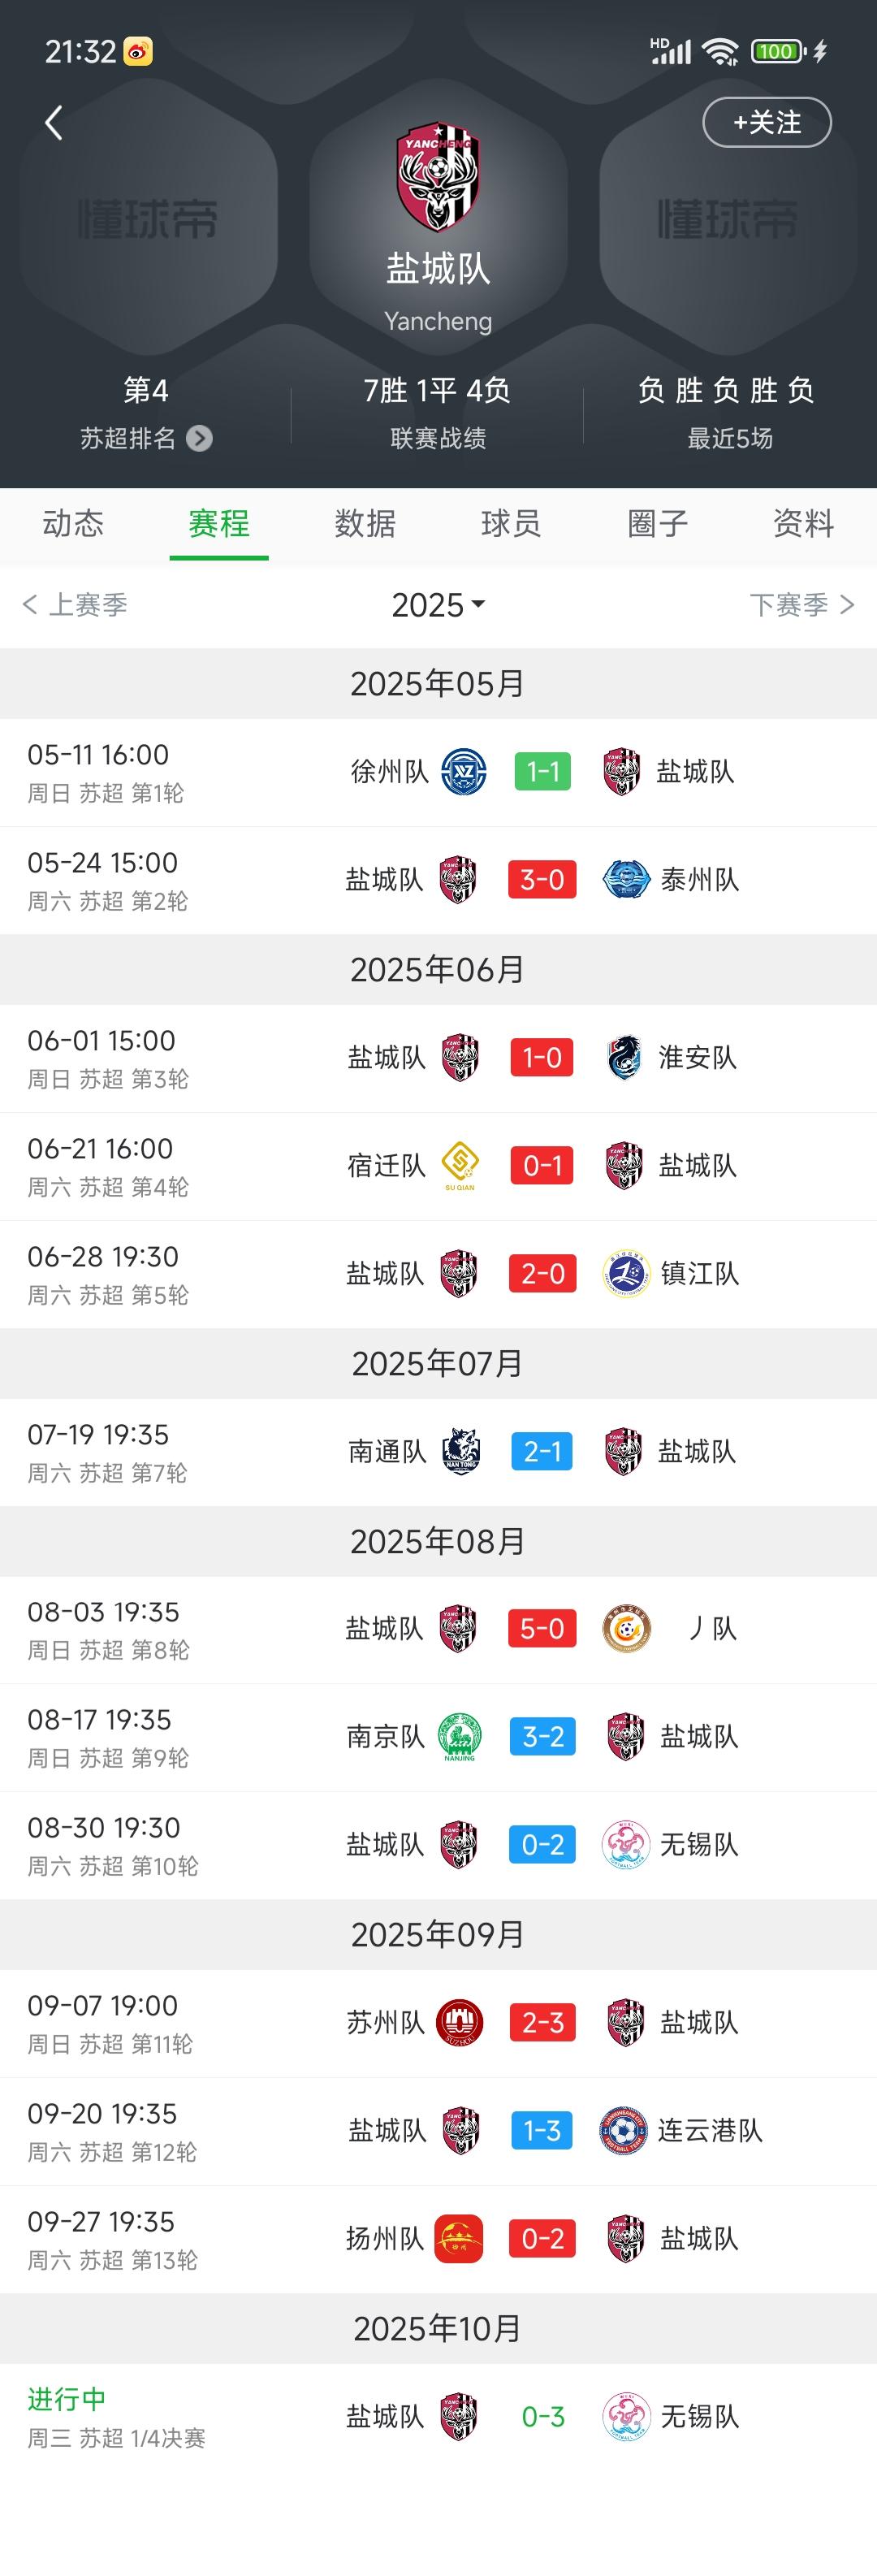This screenshot has width=877, height=2576.
Task: Tap the Nantong team logo
Action: (x=461, y=1452)
